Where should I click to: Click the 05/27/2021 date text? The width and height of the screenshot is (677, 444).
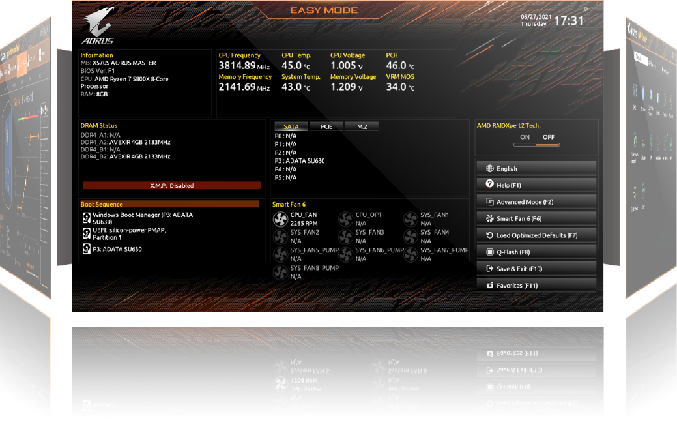[x=536, y=17]
